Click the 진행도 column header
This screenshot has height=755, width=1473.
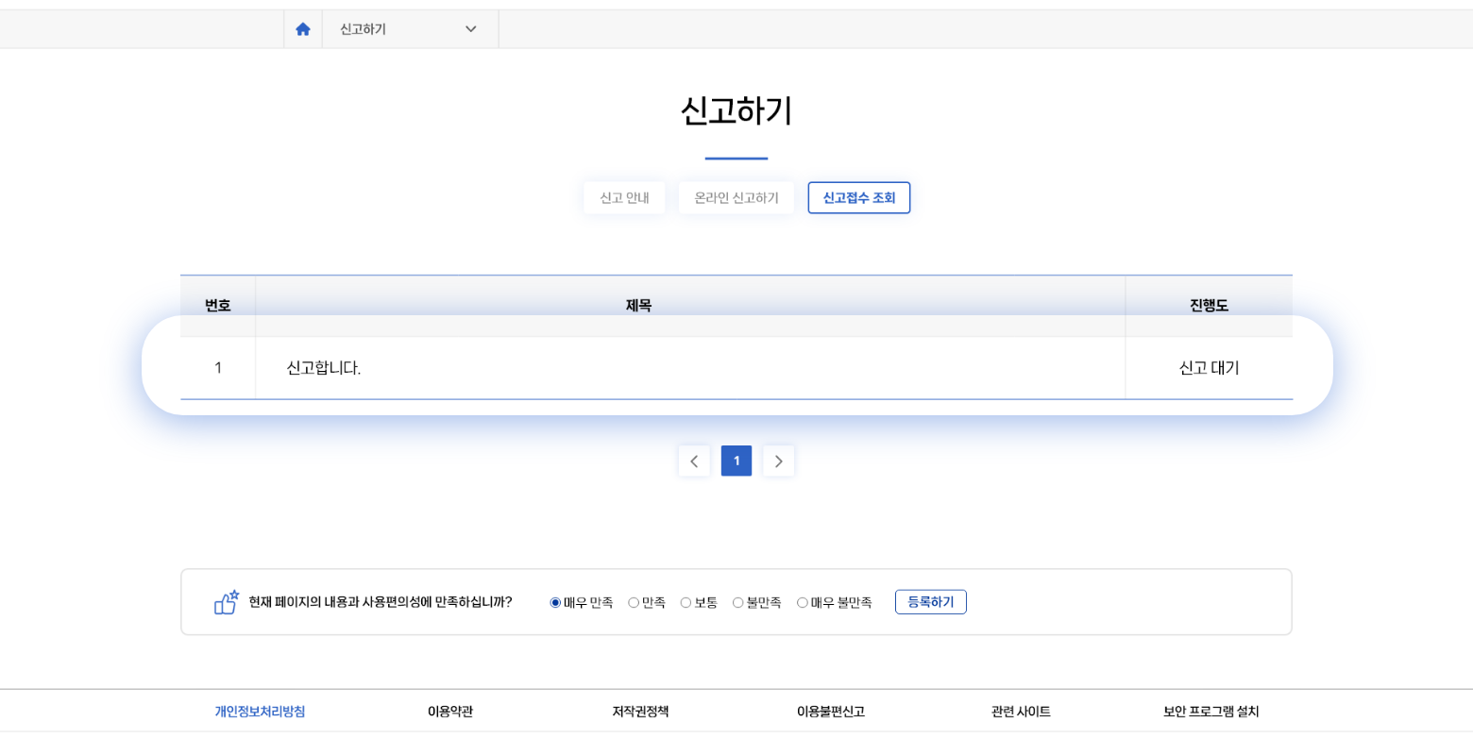pos(1209,306)
